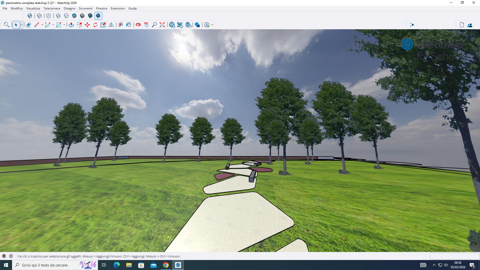Select the Scale tool

[103, 25]
